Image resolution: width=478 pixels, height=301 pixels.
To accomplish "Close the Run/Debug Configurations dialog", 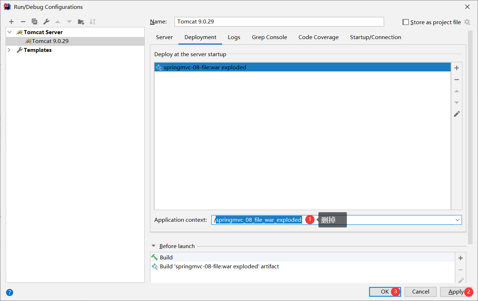I will pyautogui.click(x=467, y=7).
